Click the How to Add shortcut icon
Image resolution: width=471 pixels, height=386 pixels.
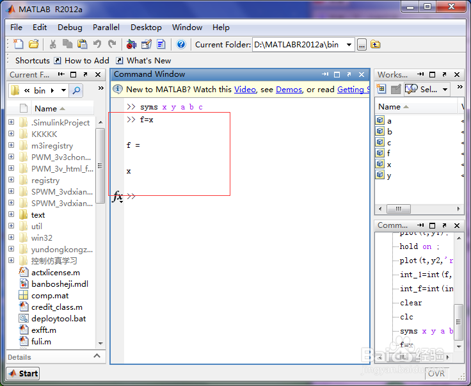click(58, 61)
